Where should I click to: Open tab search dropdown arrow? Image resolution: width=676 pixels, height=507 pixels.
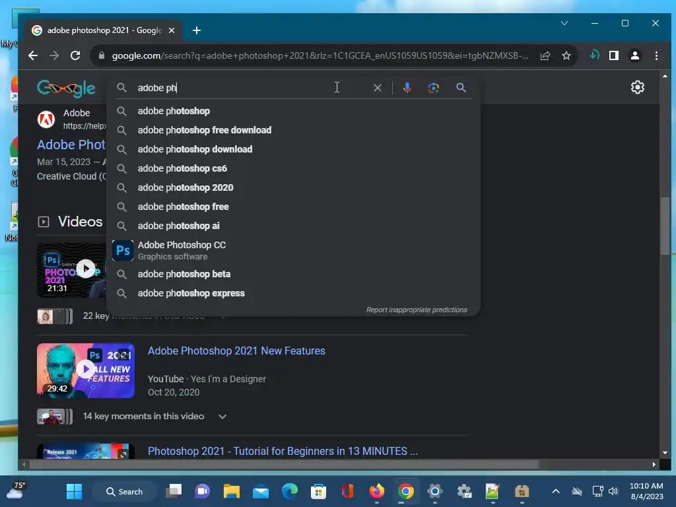point(564,23)
